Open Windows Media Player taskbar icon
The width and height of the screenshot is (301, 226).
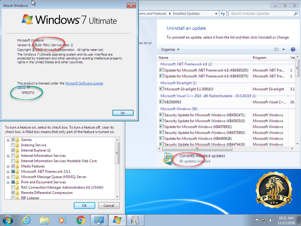[x=62, y=220]
